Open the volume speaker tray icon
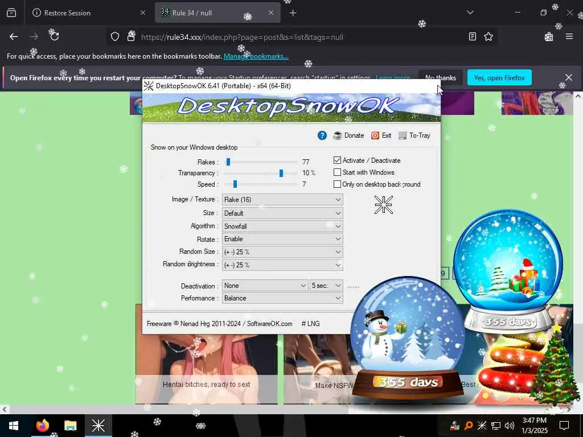Screen dimensions: 583x437 click(510, 426)
